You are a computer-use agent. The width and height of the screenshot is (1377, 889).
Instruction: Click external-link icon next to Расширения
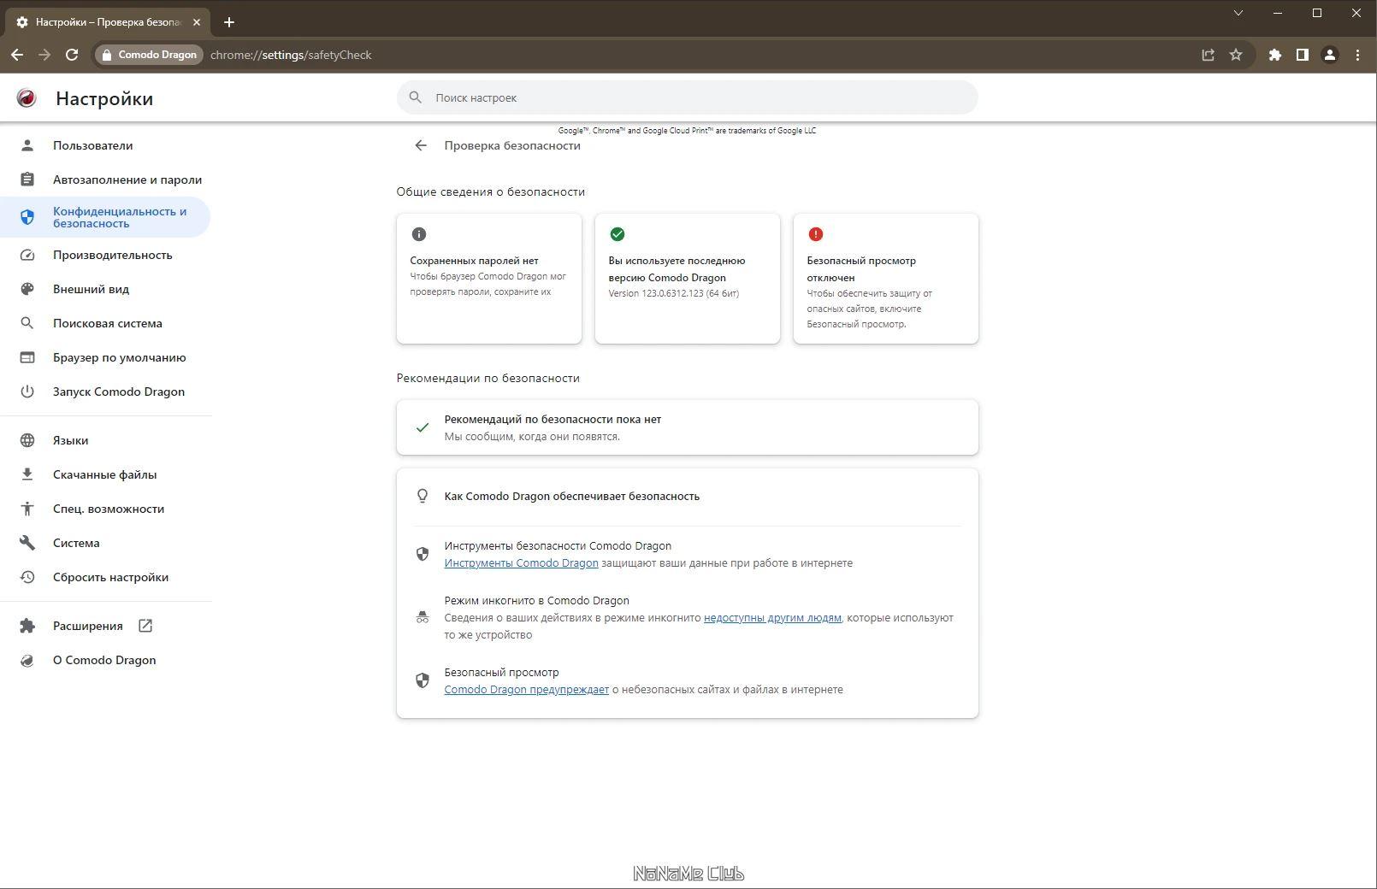click(x=145, y=626)
